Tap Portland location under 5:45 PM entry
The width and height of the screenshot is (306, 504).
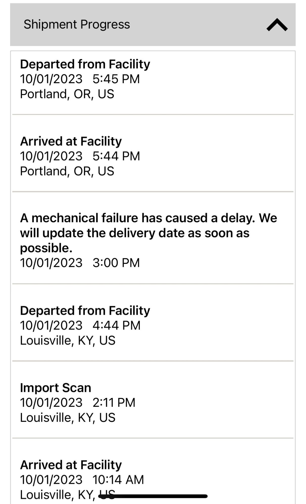[67, 94]
